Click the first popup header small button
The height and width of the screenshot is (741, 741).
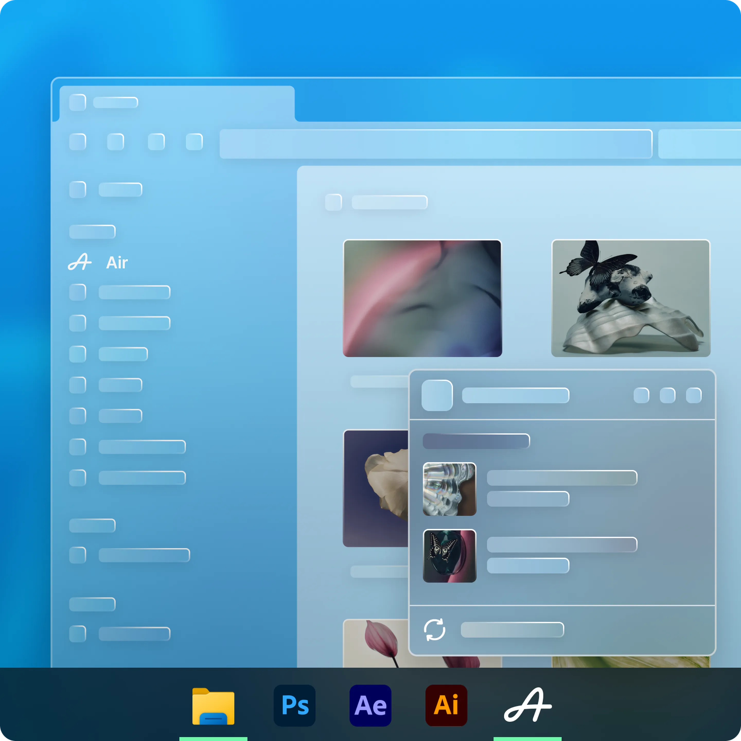[x=641, y=395]
